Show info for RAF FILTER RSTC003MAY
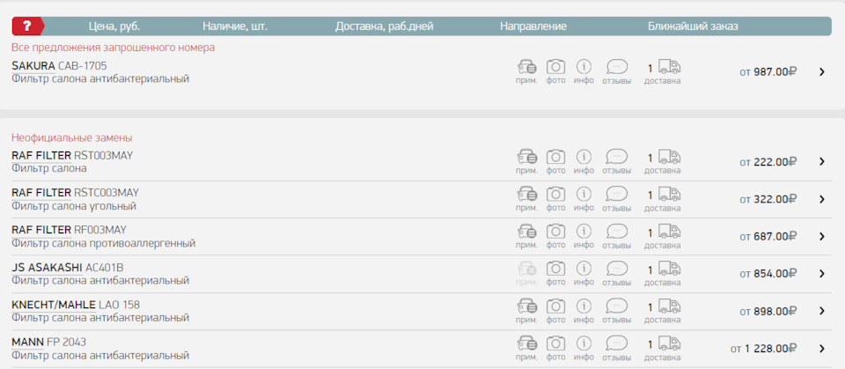Viewport: 845px width, 369px height. pyautogui.click(x=584, y=195)
